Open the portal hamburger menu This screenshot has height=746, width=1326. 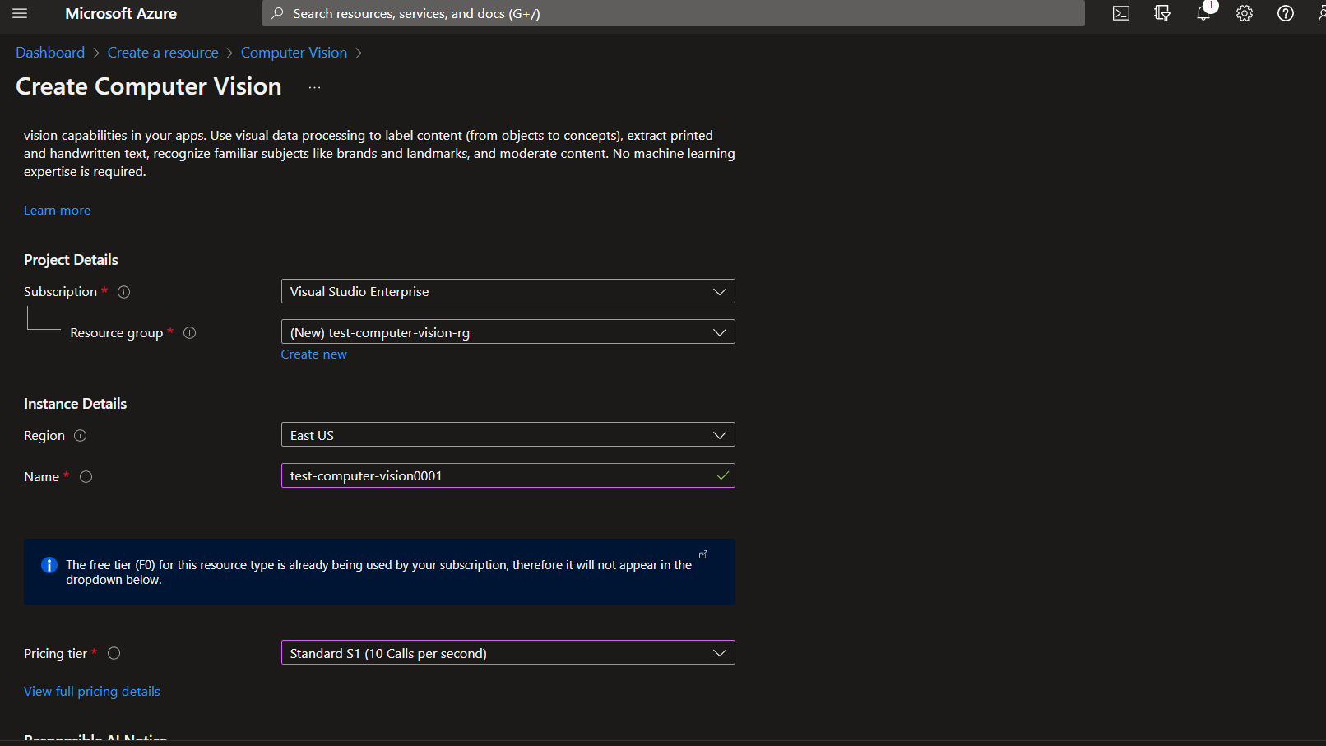[x=20, y=13]
